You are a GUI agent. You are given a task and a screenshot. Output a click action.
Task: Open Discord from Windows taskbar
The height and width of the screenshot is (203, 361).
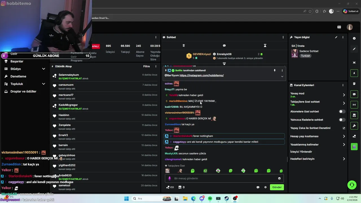point(202,198)
